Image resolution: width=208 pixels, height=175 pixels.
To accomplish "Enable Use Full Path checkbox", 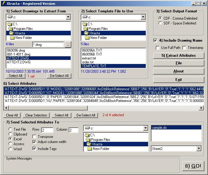I will click(158, 48).
